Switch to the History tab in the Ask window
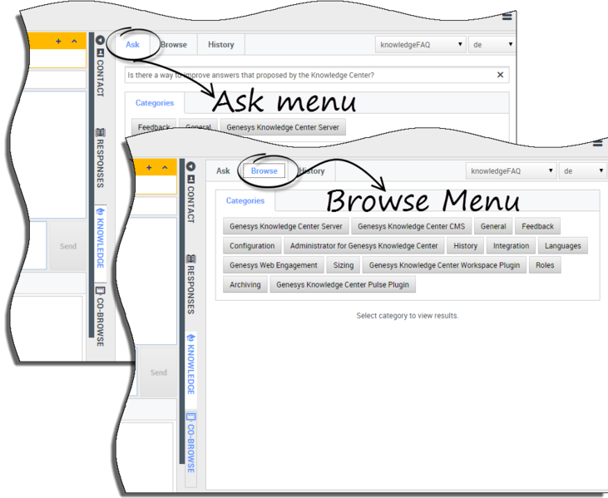The image size is (608, 498). point(220,45)
